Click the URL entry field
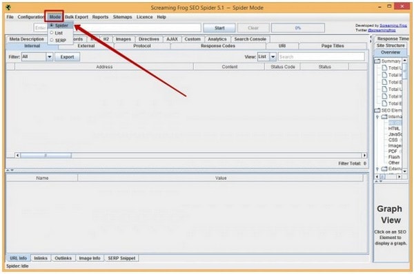Image resolution: width=414 pixels, height=274 pixels. (117, 28)
